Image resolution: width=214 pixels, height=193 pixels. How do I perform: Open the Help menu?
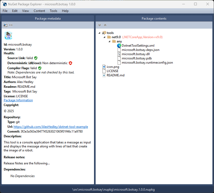[x=65, y=11]
